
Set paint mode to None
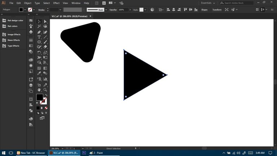coord(46,108)
